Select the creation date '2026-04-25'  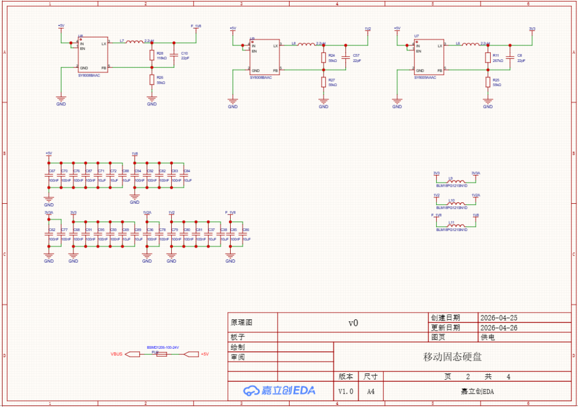coord(499,318)
